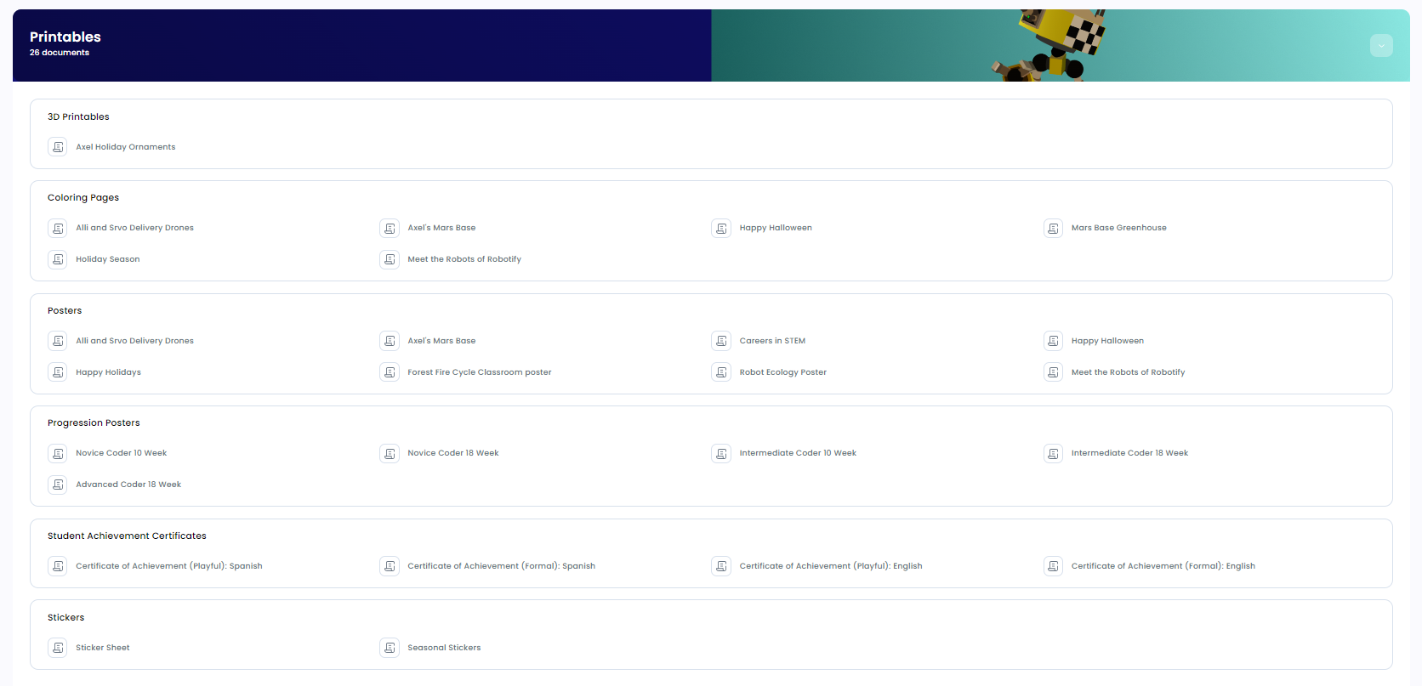
Task: Open Novice Coder 10 Week progression poster
Action: point(121,453)
